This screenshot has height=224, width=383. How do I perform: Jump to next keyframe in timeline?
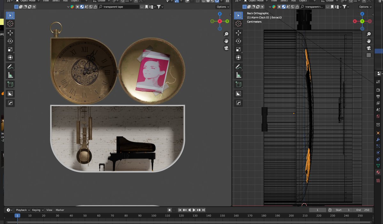199,210
